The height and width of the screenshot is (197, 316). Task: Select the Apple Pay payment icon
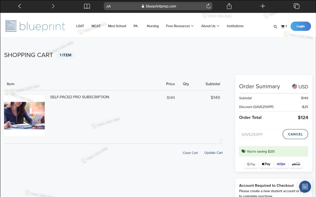(x=266, y=164)
